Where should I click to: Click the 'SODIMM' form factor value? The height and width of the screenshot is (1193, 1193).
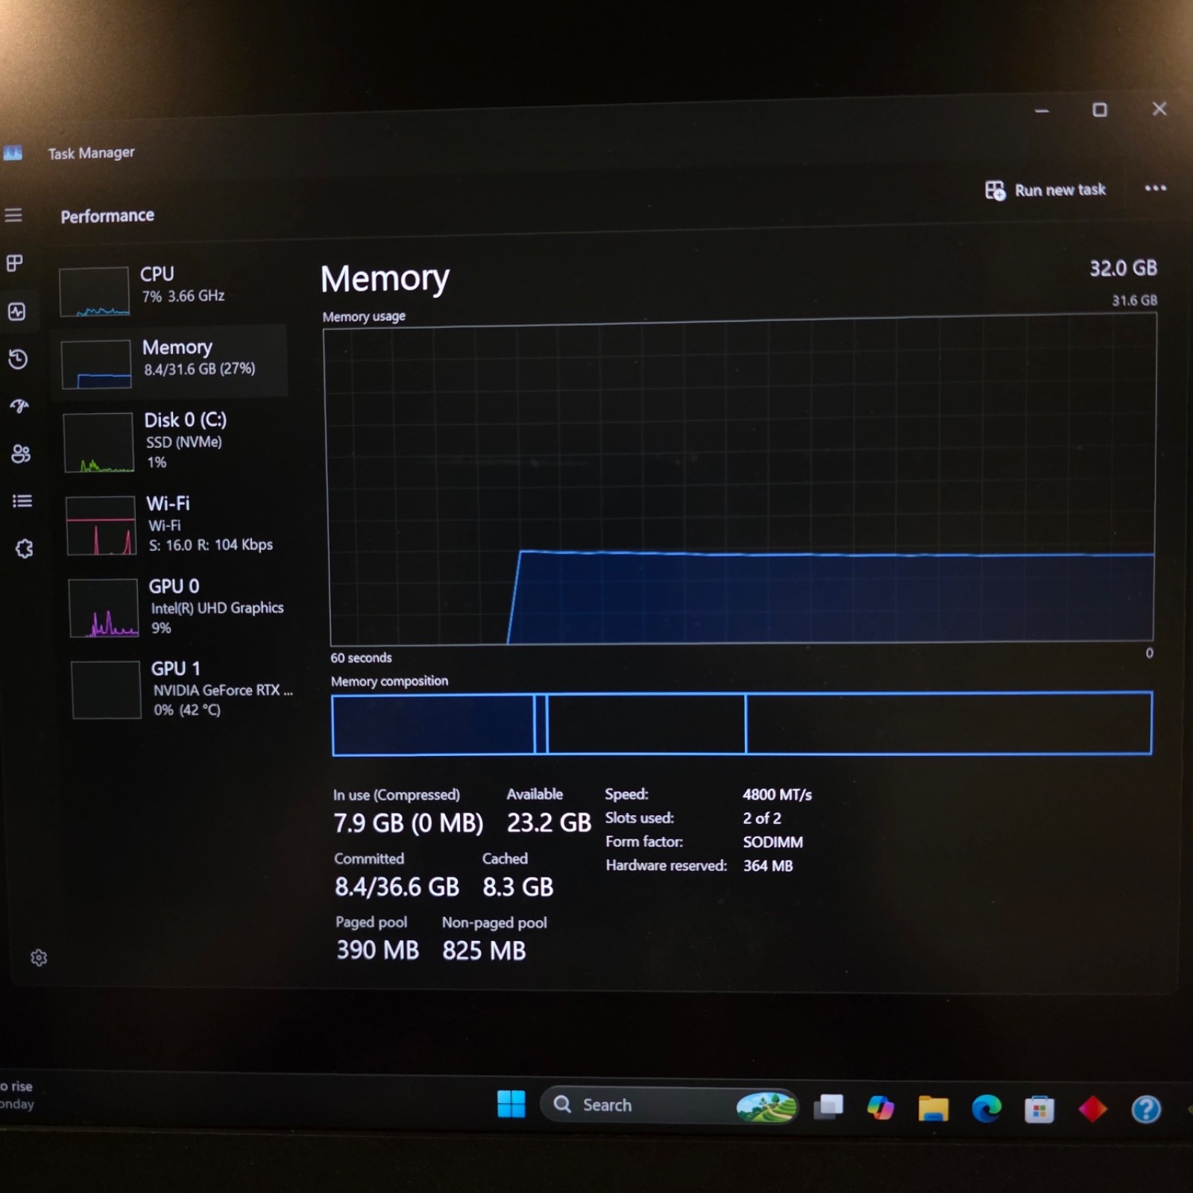pos(773,842)
